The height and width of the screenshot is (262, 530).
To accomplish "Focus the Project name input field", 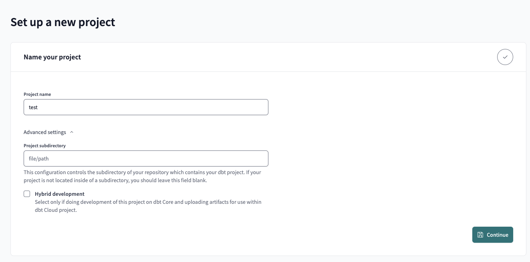I will coord(146,107).
